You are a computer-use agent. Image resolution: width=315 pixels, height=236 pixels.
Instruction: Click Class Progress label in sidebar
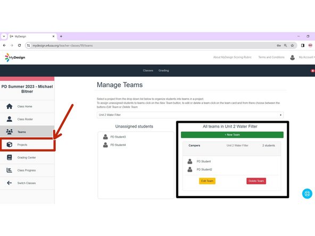pos(27,171)
